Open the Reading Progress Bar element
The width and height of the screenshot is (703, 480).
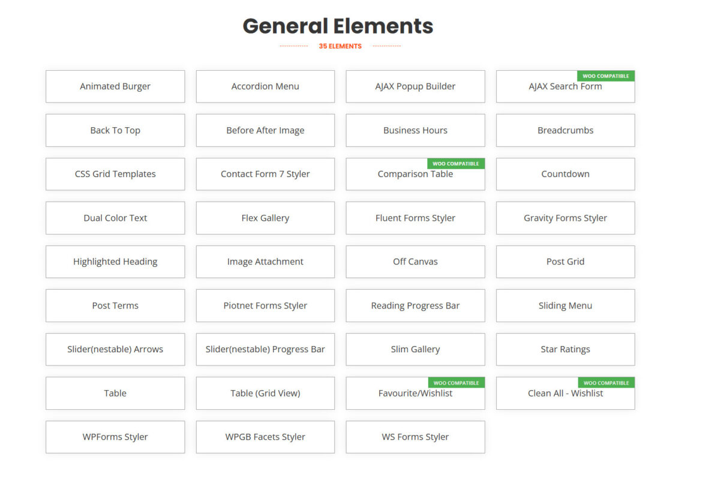coord(415,305)
